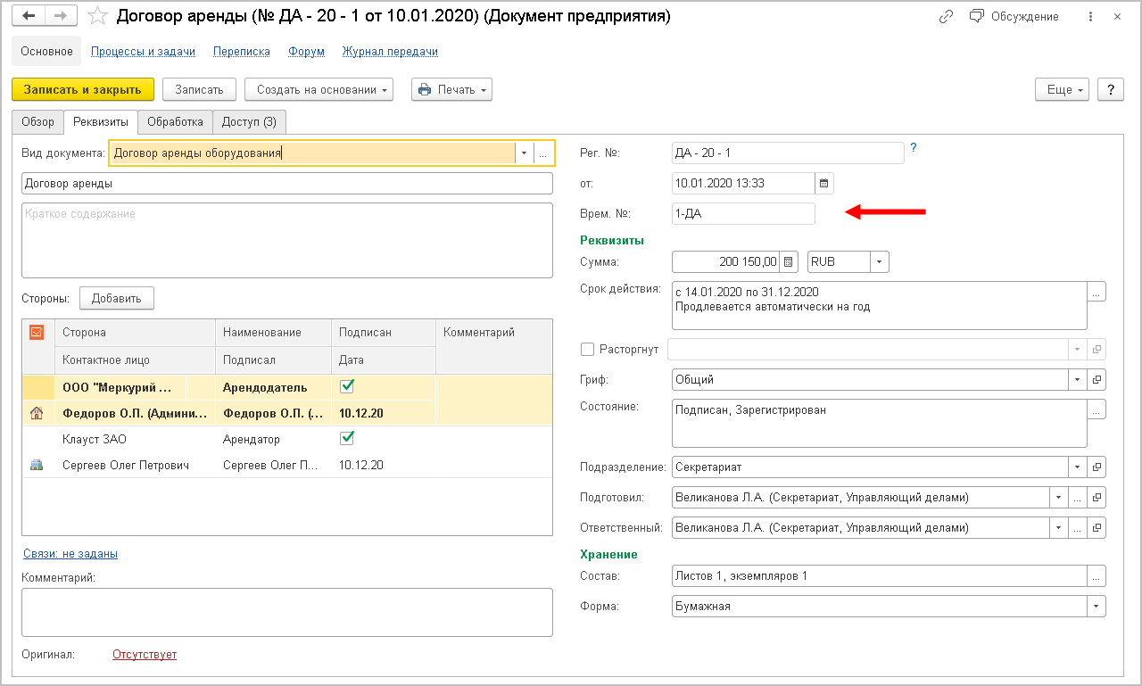1142x686 pixels.
Task: Open Процессы и задачи section
Action: [x=143, y=52]
